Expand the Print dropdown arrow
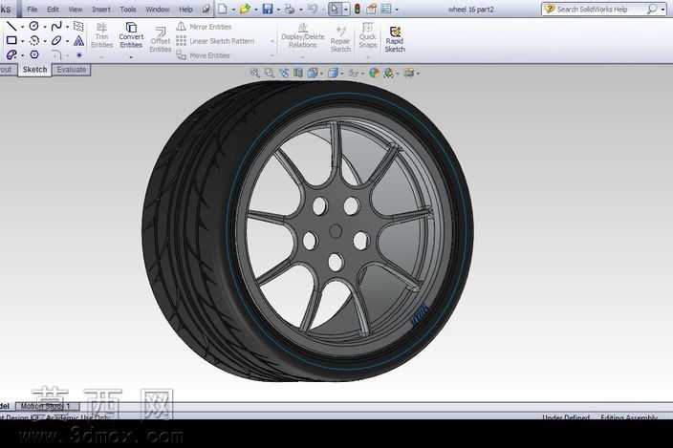The height and width of the screenshot is (448, 673). tap(301, 10)
